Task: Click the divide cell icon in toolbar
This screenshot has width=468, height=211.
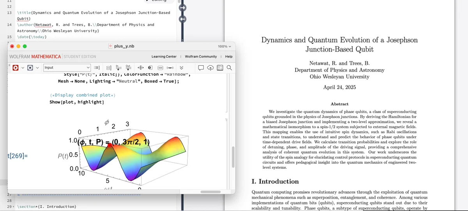Action: coord(109,68)
